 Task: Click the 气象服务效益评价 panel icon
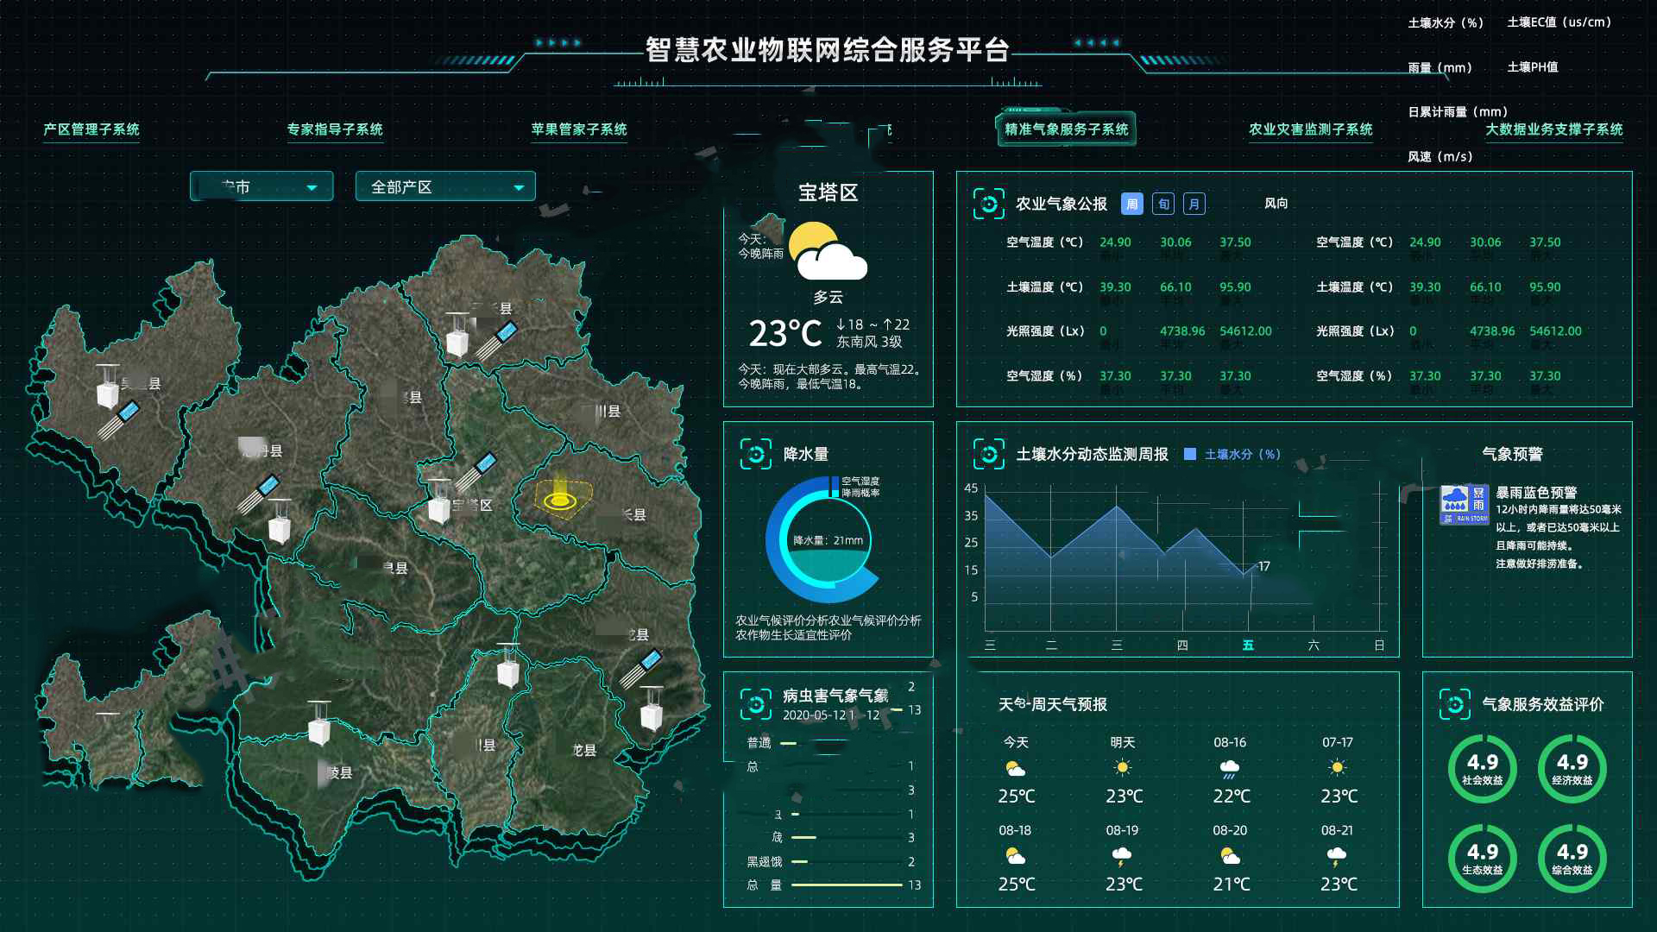[1456, 704]
